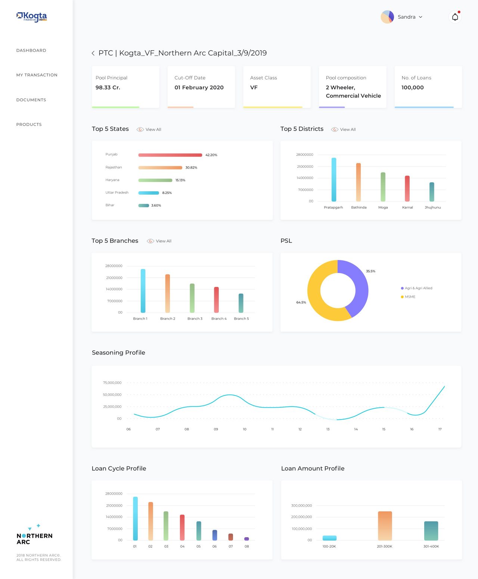478x579 pixels.
Task: Click the eye icon next to Top 5 States
Action: pyautogui.click(x=140, y=130)
